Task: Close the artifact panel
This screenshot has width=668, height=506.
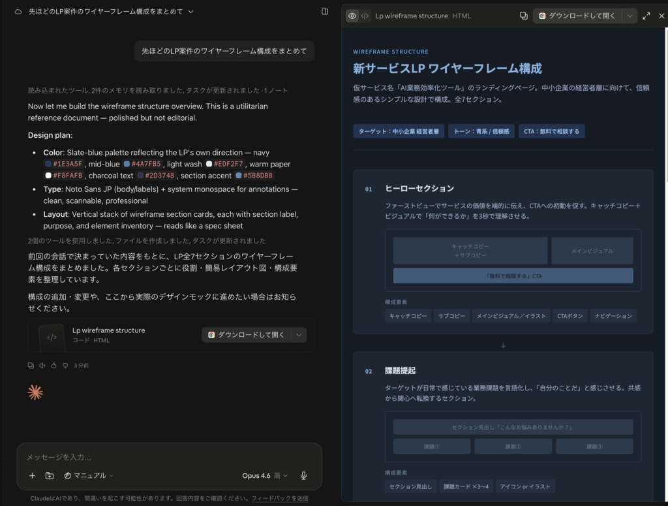Action: click(661, 16)
